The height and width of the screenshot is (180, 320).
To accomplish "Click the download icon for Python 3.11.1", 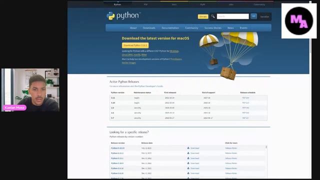I will point(188,158).
